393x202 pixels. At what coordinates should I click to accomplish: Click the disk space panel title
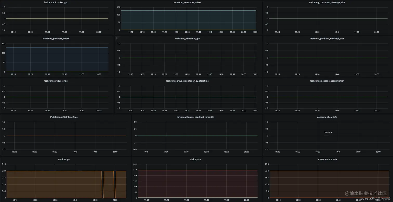[x=195, y=159]
